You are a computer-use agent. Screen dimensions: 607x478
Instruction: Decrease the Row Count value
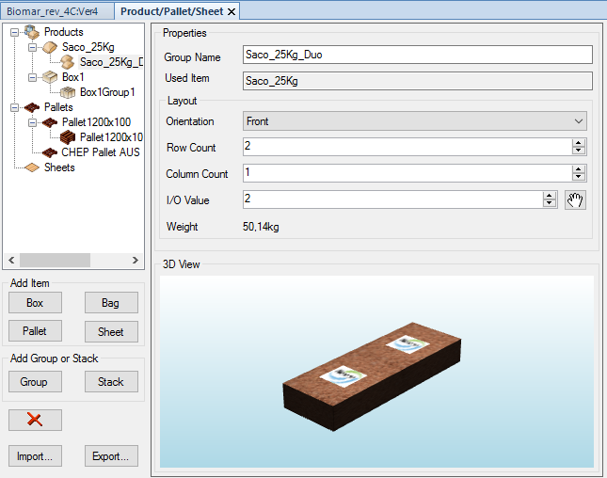click(579, 151)
